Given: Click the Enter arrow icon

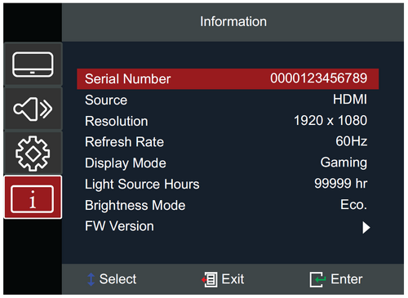Looking at the screenshot, I should click(317, 279).
